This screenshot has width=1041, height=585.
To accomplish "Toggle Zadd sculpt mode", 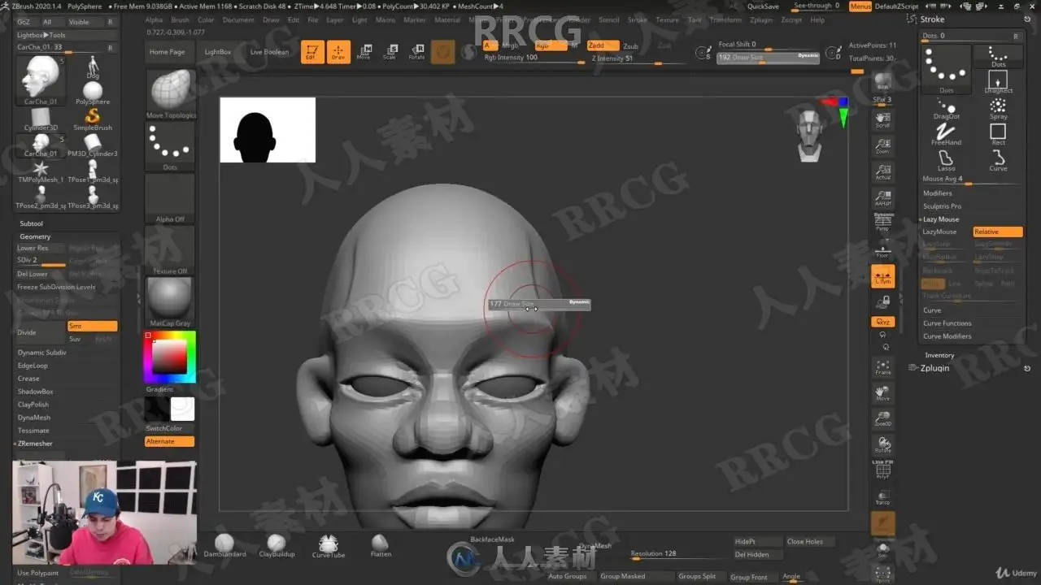I will pos(602,46).
